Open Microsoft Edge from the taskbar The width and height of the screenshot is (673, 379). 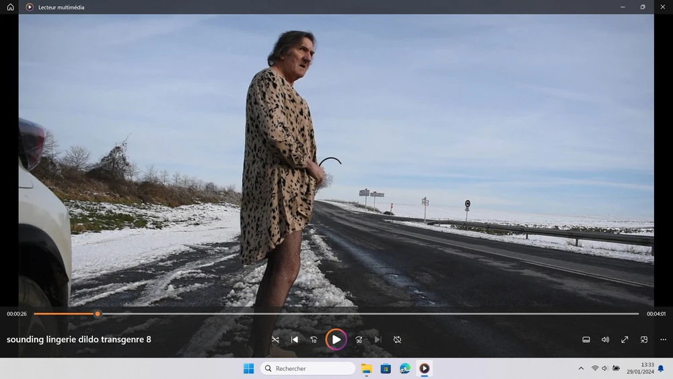point(404,368)
